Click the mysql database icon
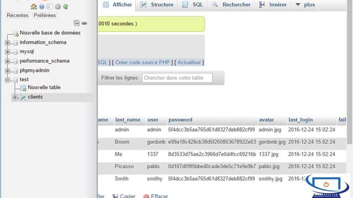Screen dimensions: 353x198 coord(15,52)
